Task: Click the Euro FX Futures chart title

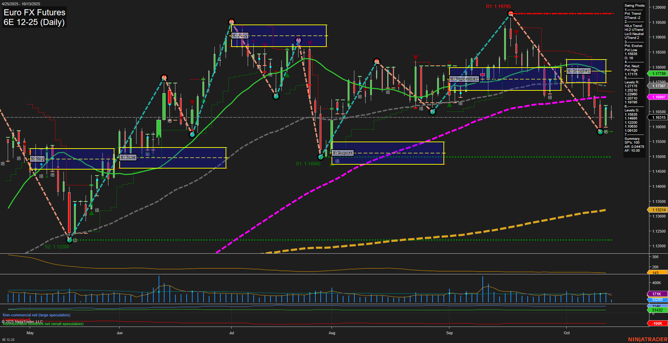Action: tap(34, 13)
